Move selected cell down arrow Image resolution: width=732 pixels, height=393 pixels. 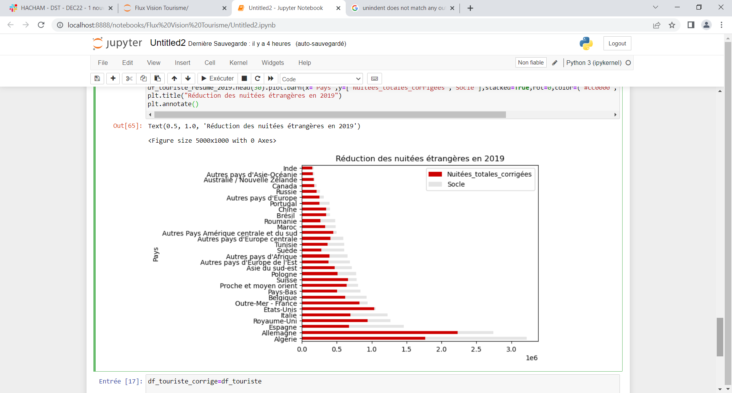[x=188, y=79]
